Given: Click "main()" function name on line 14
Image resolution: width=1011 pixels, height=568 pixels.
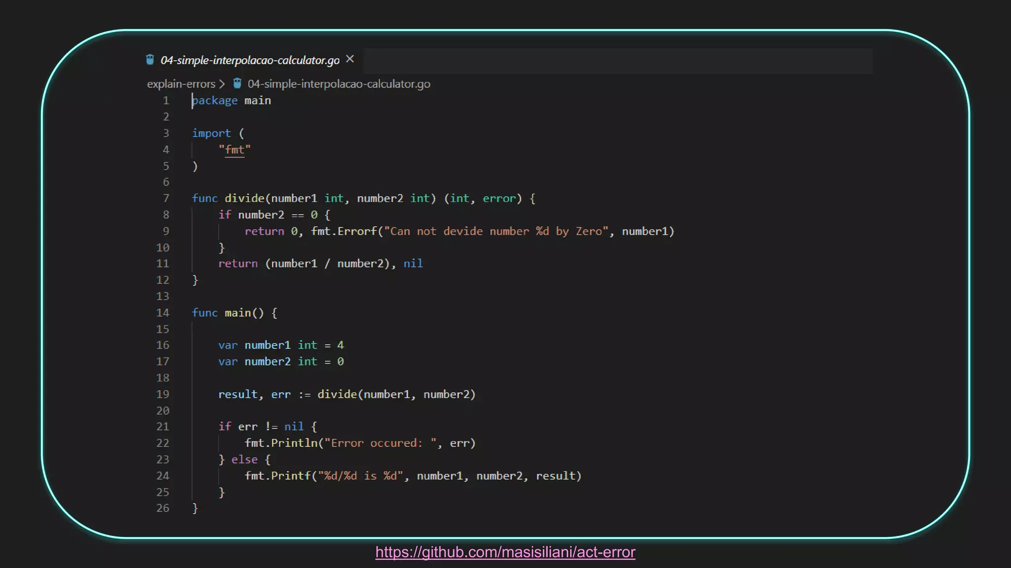Looking at the screenshot, I should click(x=244, y=313).
